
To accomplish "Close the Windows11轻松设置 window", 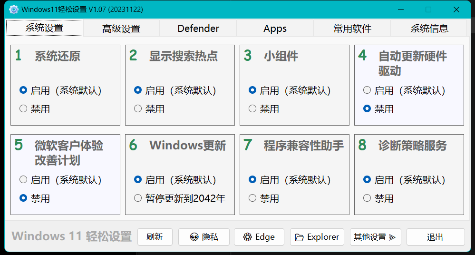I will [x=456, y=10].
